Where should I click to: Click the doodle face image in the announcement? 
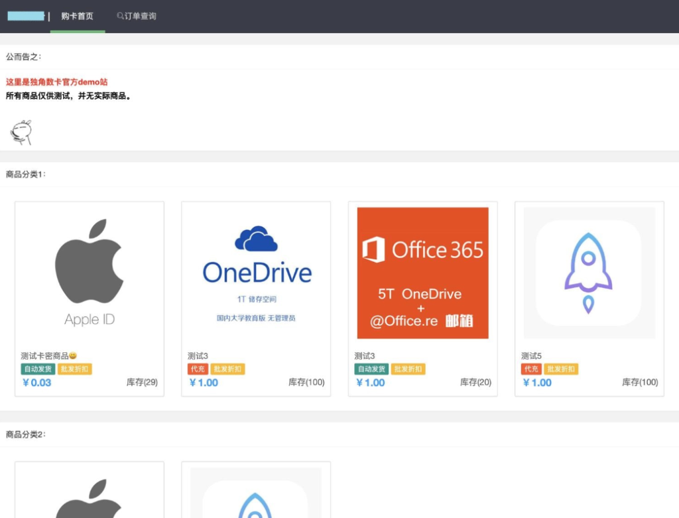pyautogui.click(x=20, y=131)
